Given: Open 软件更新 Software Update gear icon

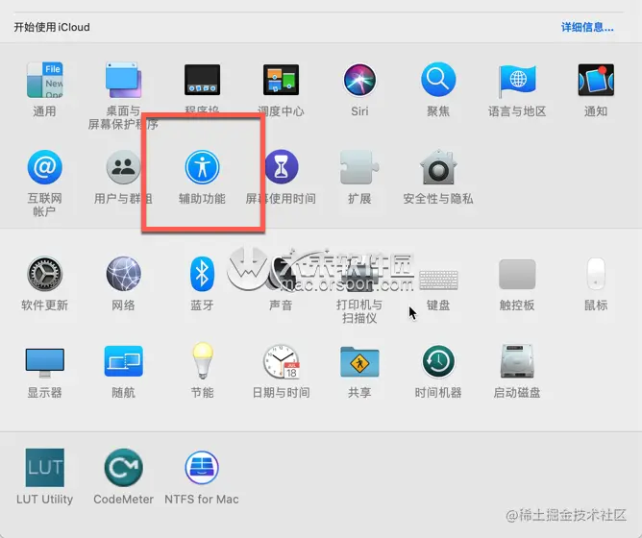Looking at the screenshot, I should tap(44, 274).
